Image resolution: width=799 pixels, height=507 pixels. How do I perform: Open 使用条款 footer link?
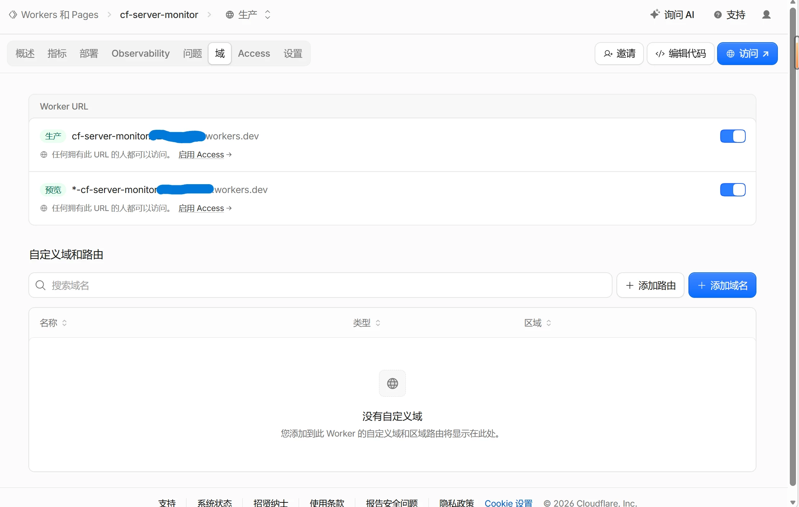[327, 503]
